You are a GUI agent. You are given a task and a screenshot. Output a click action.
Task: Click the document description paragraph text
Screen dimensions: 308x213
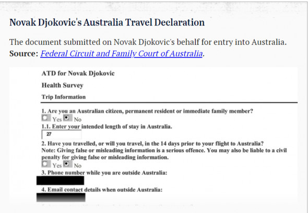148,42
